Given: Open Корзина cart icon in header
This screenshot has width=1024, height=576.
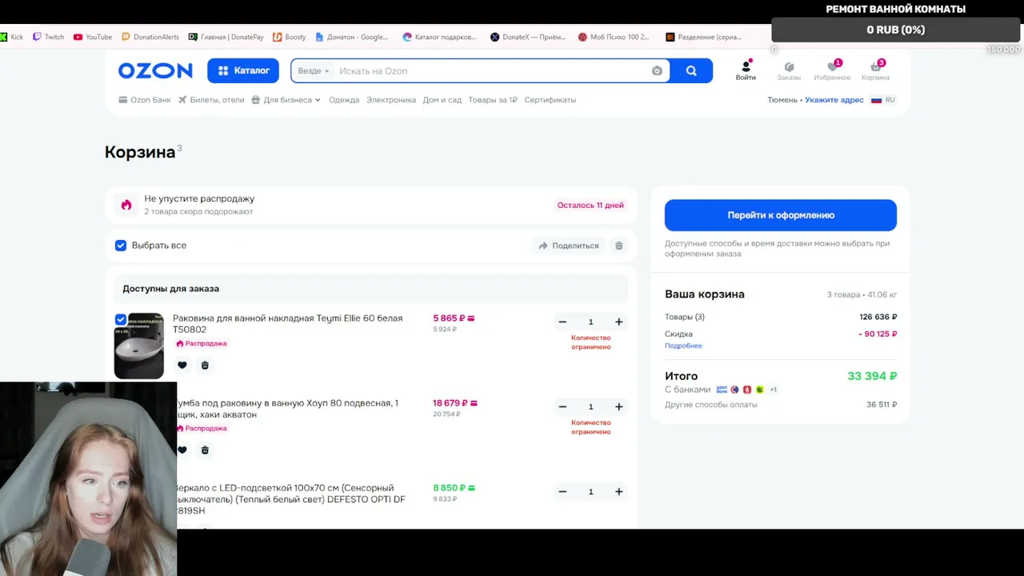Looking at the screenshot, I should (x=875, y=71).
